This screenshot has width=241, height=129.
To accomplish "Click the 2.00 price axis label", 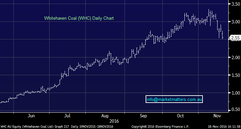I will point(236,57).
